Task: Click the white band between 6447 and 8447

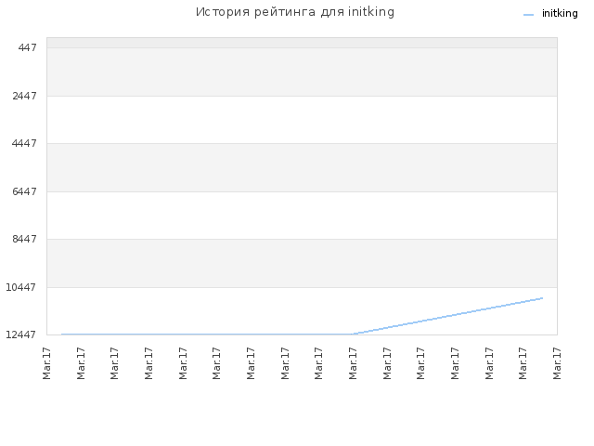Action: tap(302, 216)
